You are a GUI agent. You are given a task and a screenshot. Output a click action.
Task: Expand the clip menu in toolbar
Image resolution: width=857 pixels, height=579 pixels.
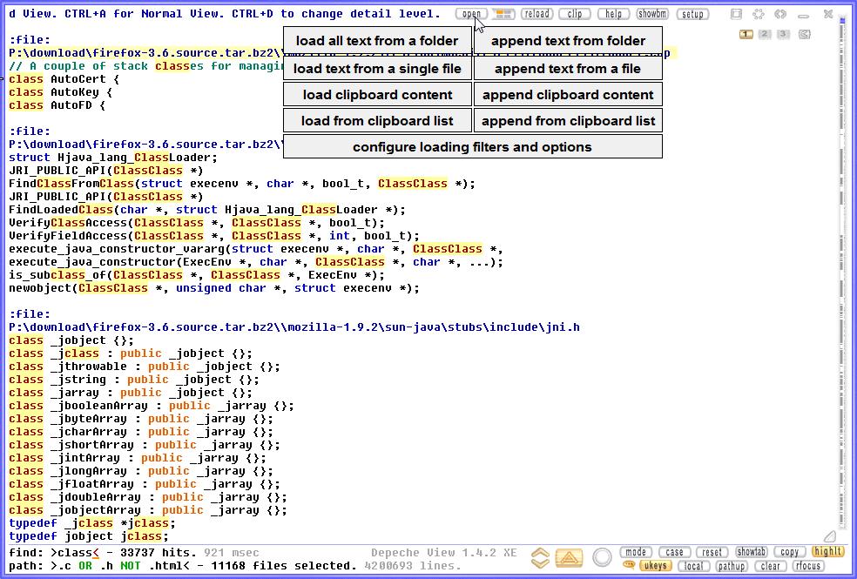(x=575, y=14)
